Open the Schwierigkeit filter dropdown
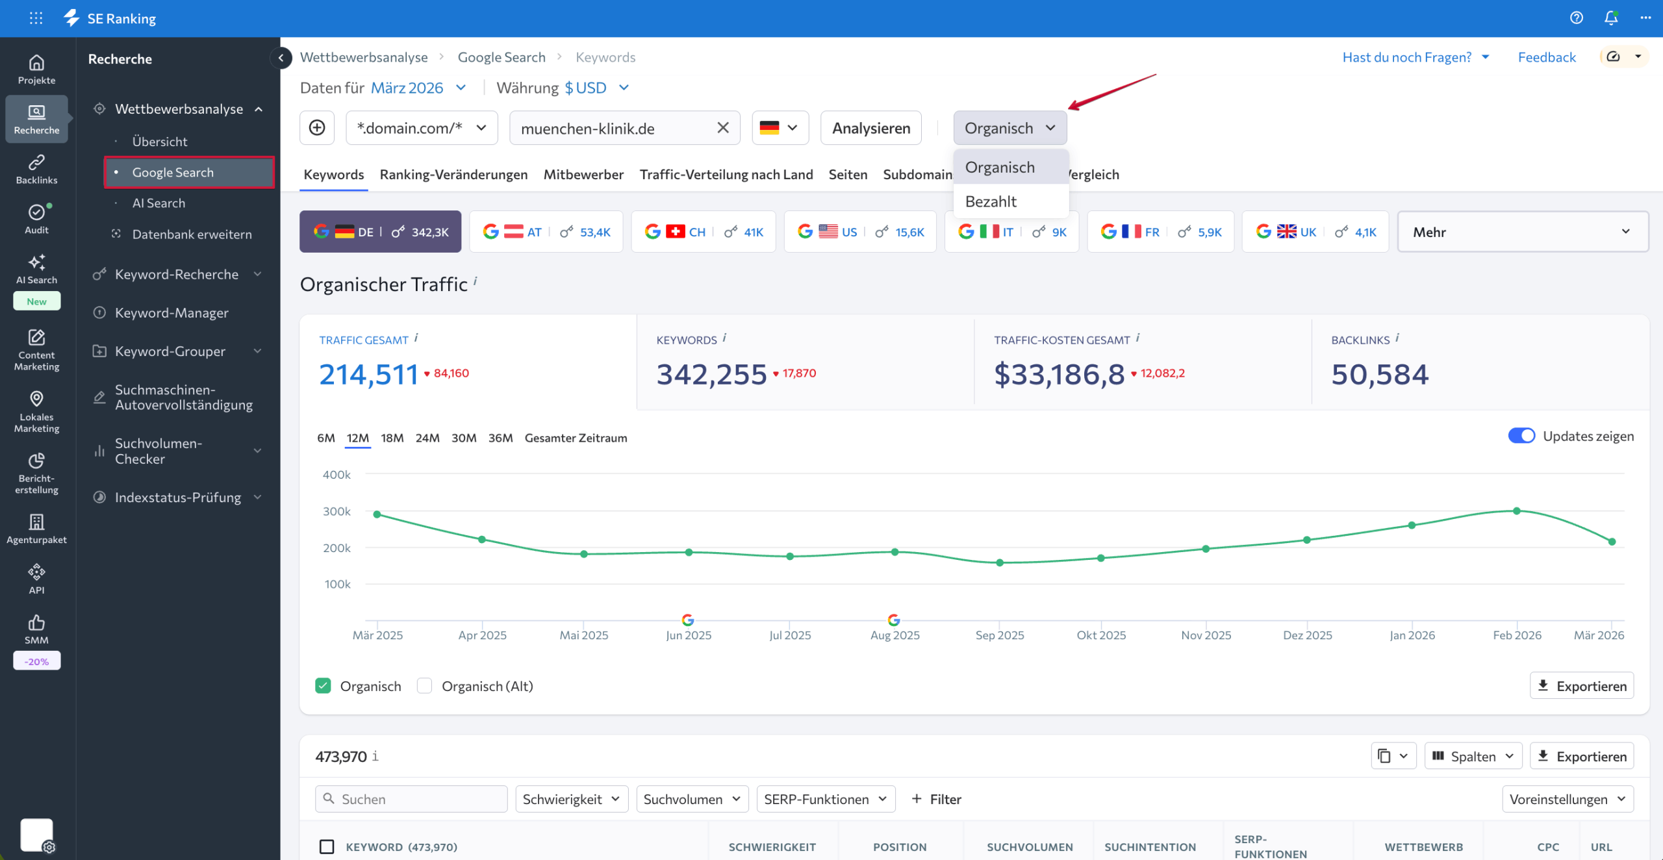The height and width of the screenshot is (860, 1663). click(x=571, y=799)
